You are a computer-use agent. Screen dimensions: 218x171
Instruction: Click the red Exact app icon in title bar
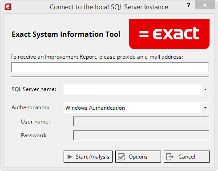8,7
